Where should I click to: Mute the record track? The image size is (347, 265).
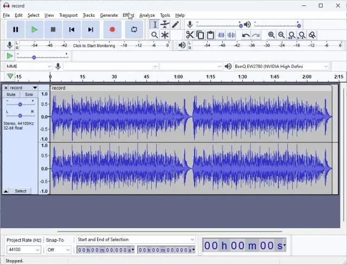tap(11, 94)
